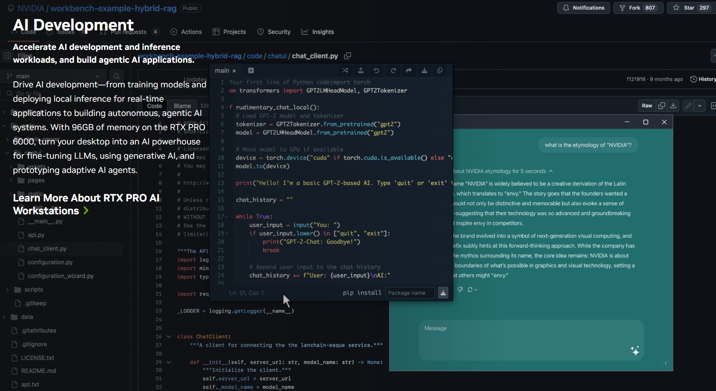Click the workbench-example-hybrid-rag repository name link

[x=113, y=8]
